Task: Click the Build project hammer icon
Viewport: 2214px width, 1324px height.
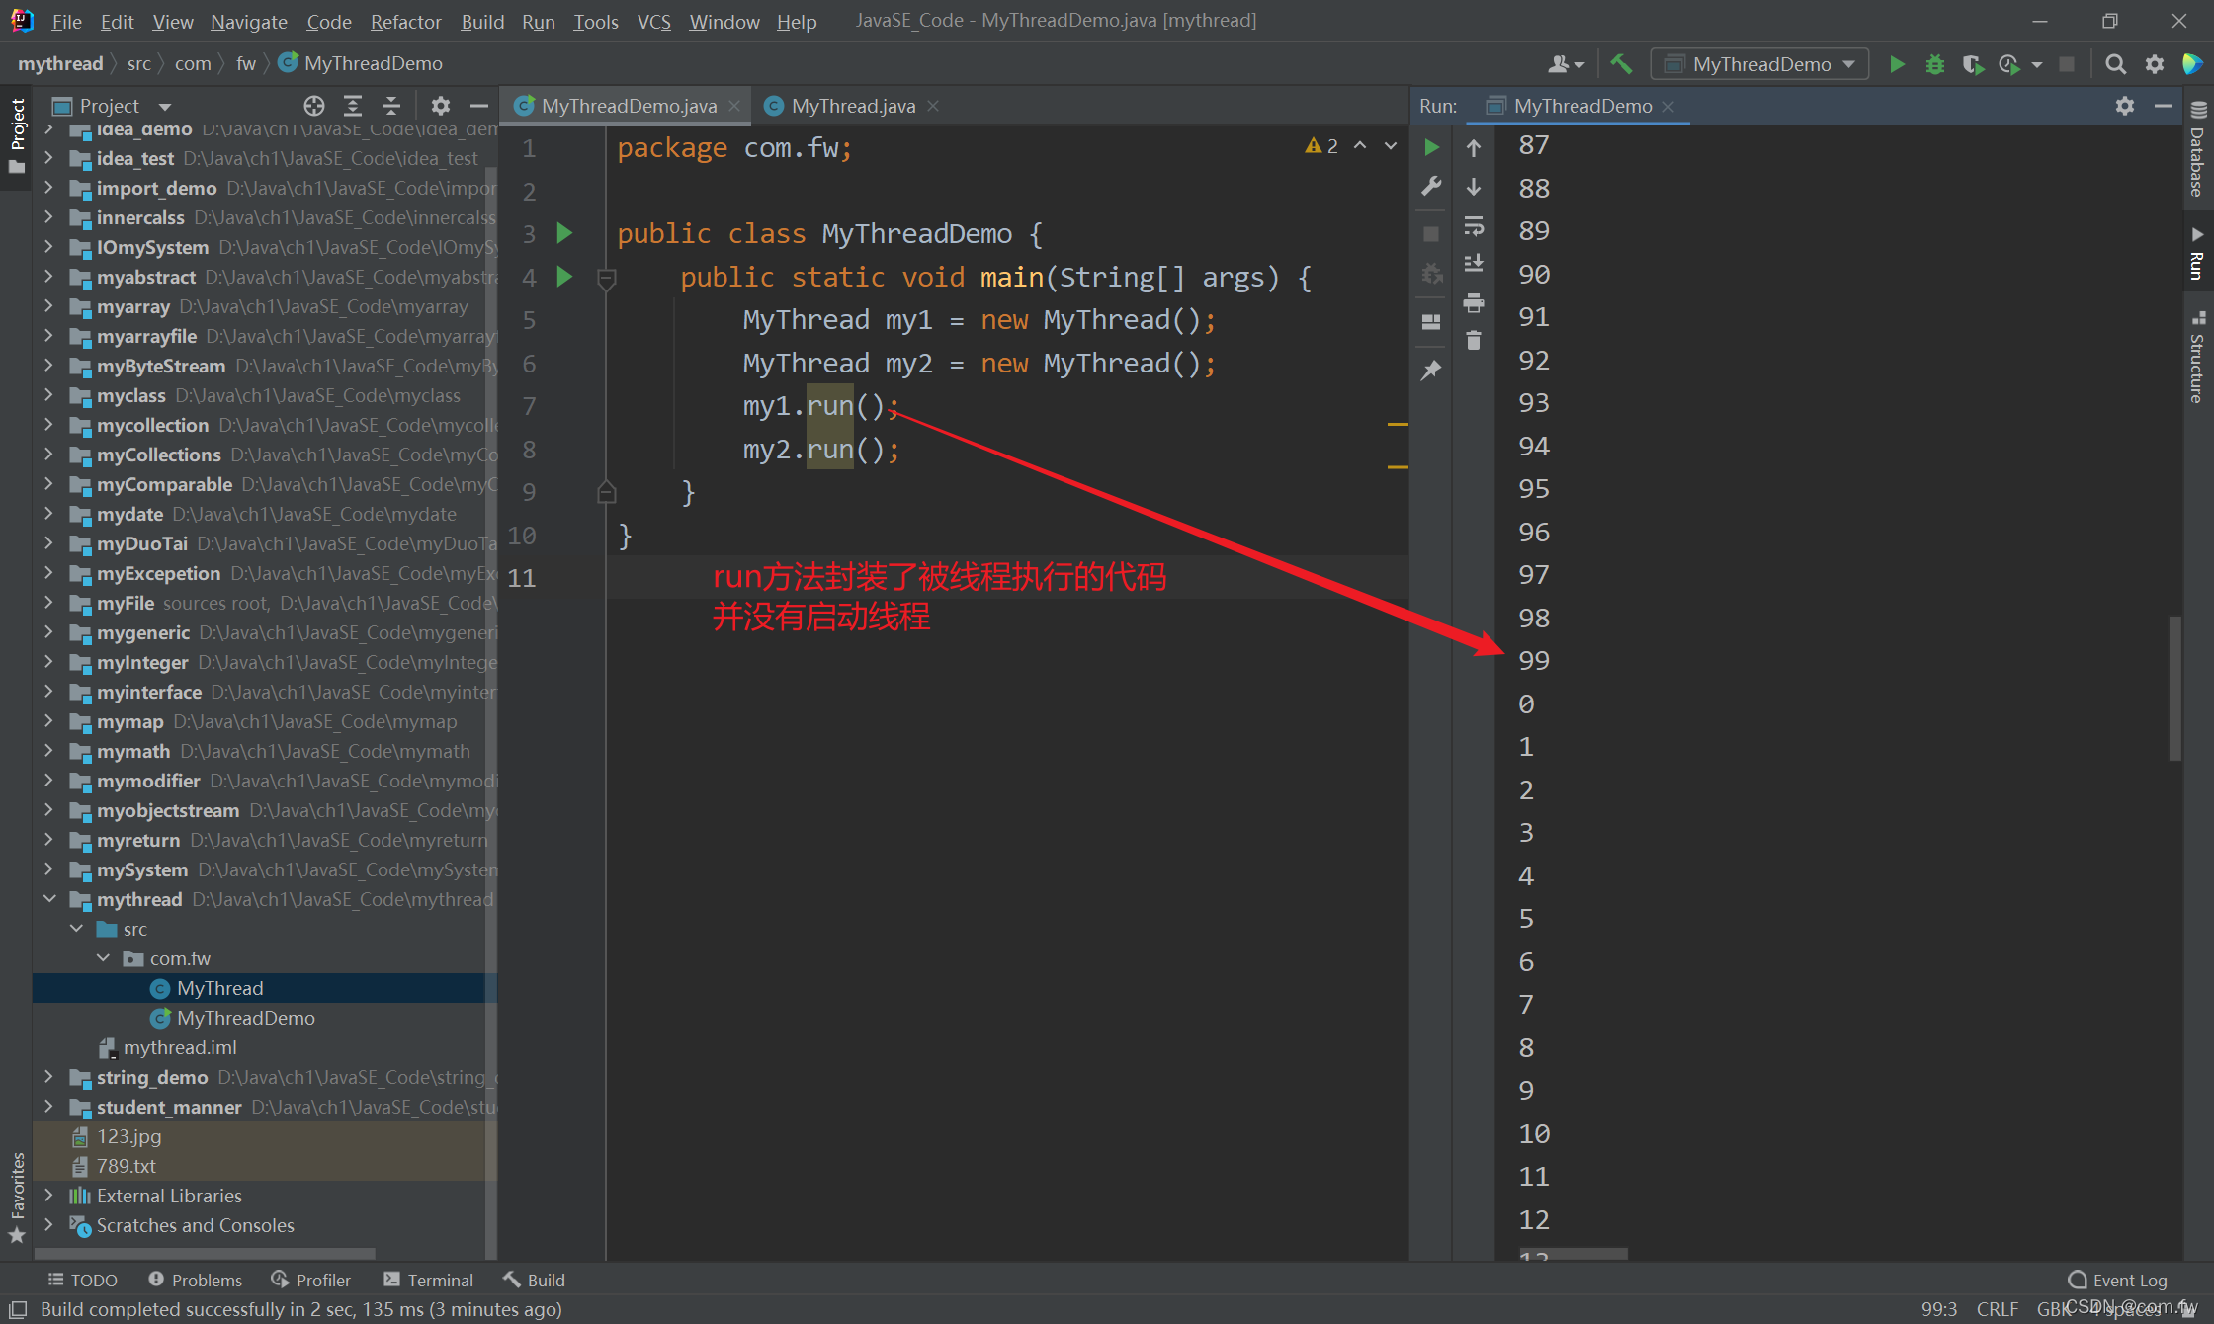Action: click(x=1621, y=64)
